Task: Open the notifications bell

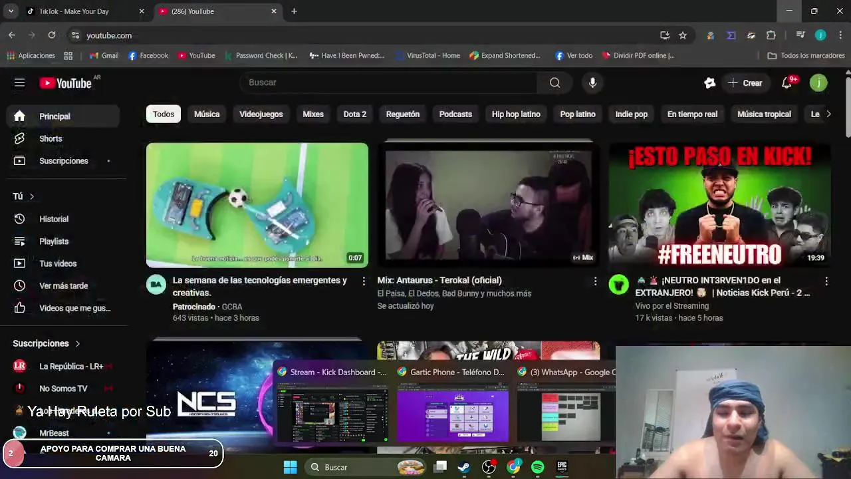Action: pyautogui.click(x=787, y=82)
